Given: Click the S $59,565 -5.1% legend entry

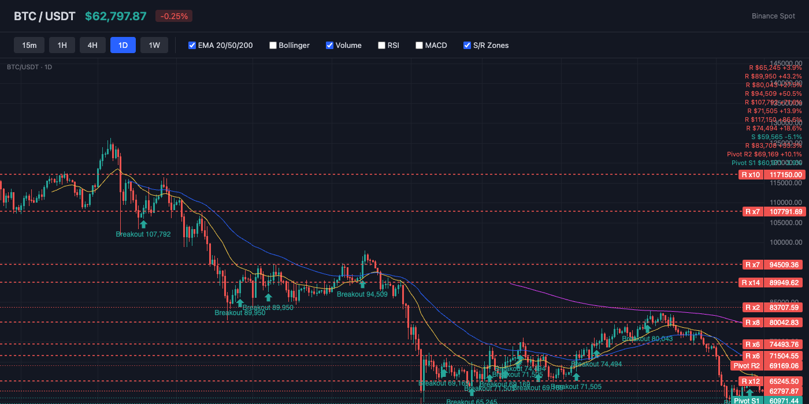Looking at the screenshot, I should tap(777, 137).
